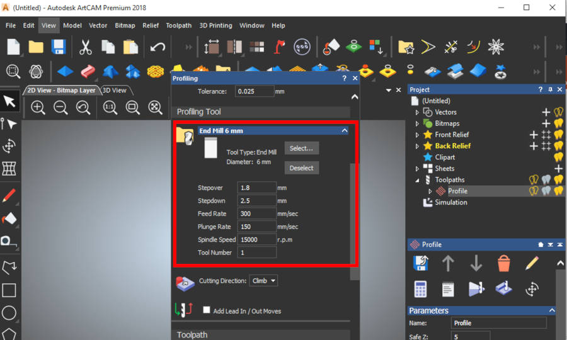Open Profiling panel help question mark
This screenshot has height=340, width=567.
coord(344,78)
